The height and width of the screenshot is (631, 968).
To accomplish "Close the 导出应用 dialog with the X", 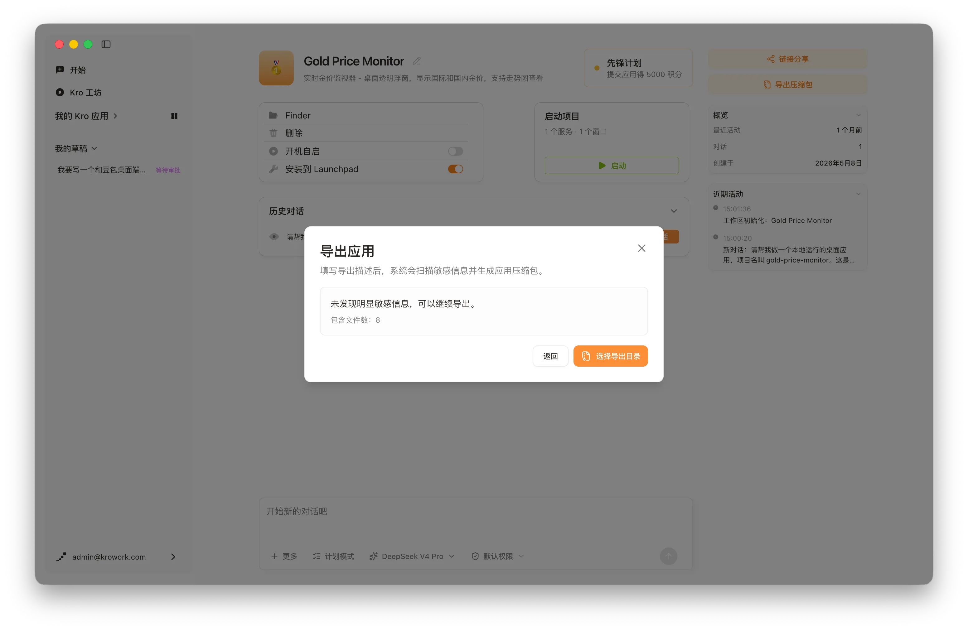I will pos(641,248).
